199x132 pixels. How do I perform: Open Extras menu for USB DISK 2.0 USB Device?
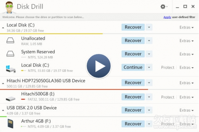click(186, 110)
